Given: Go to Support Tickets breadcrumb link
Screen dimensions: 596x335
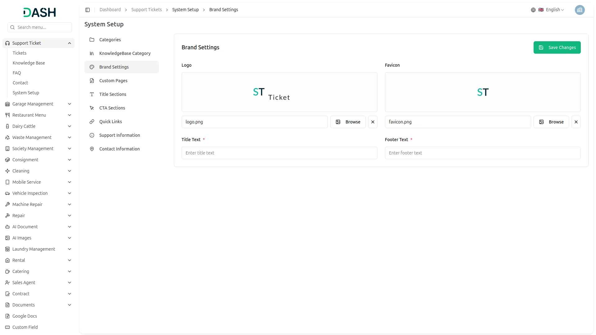Looking at the screenshot, I should pos(147,10).
